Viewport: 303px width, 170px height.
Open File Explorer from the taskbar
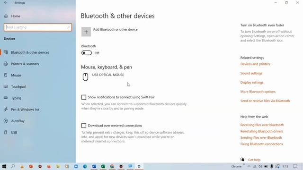tap(58, 166)
